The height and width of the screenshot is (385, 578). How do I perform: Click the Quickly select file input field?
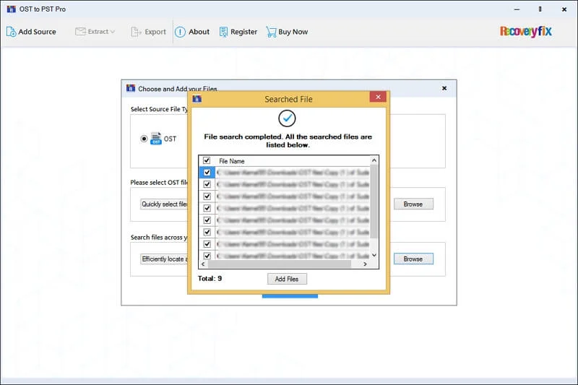click(x=164, y=204)
